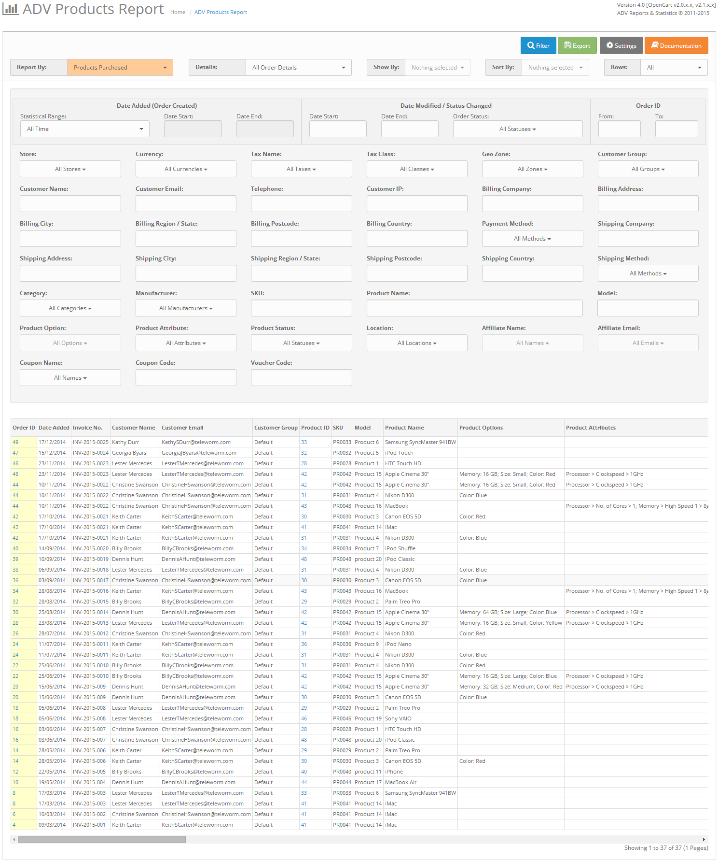Viewport: 718px width, 861px height.
Task: Open the All Stores dropdown
Action: pos(70,169)
